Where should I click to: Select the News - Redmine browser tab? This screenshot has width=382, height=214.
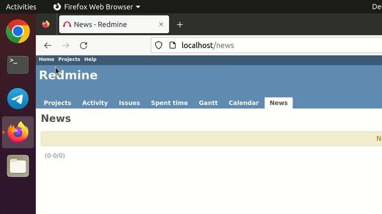114,24
